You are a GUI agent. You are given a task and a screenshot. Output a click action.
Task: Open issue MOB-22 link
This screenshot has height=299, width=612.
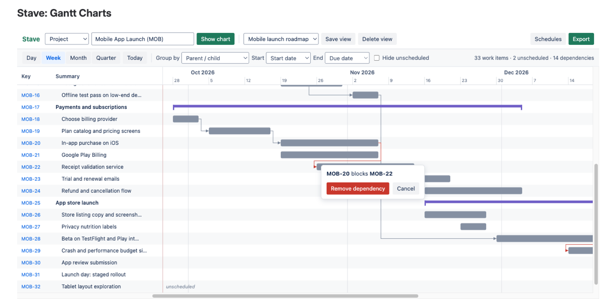point(31,167)
